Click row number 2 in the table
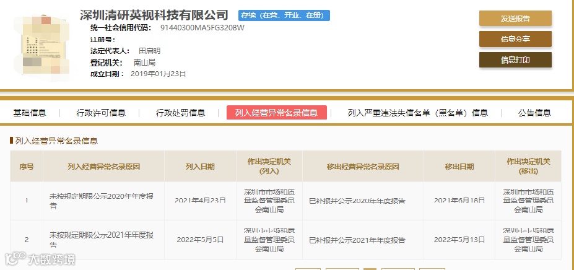 pos(27,240)
